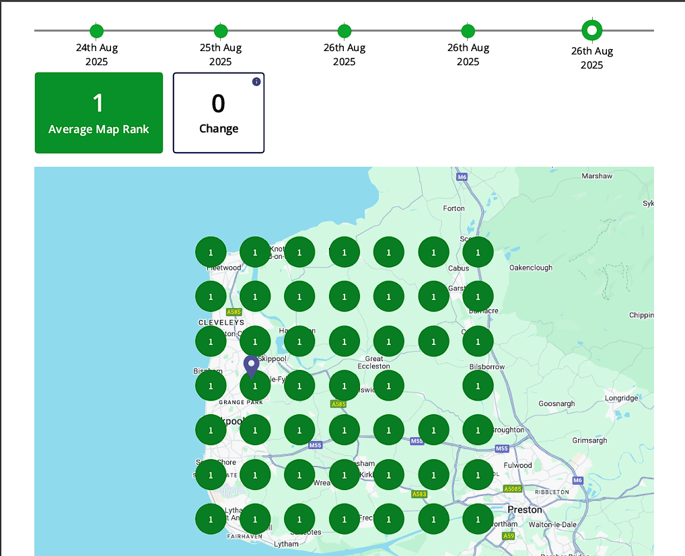
Task: Click the rank marker at Bispham
Action: 211,386
